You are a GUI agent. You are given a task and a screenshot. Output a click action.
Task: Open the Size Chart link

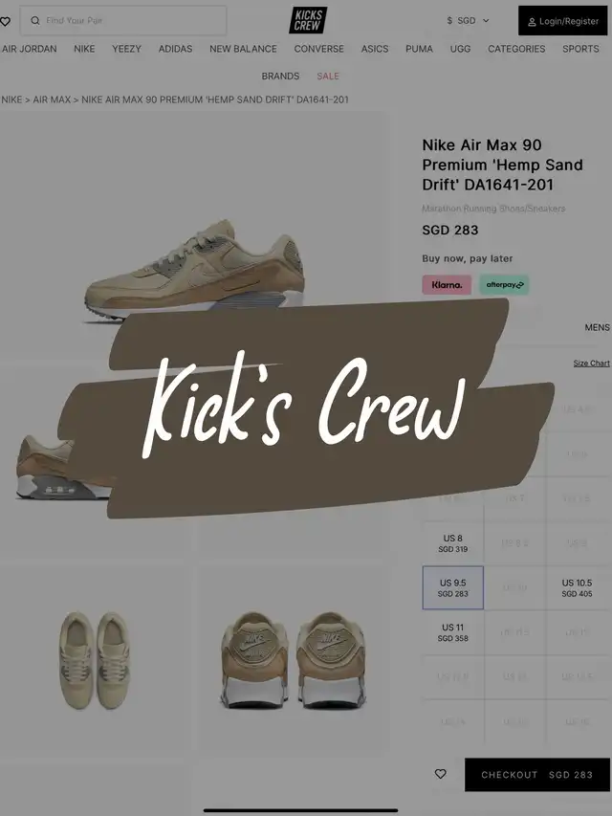pyautogui.click(x=591, y=364)
